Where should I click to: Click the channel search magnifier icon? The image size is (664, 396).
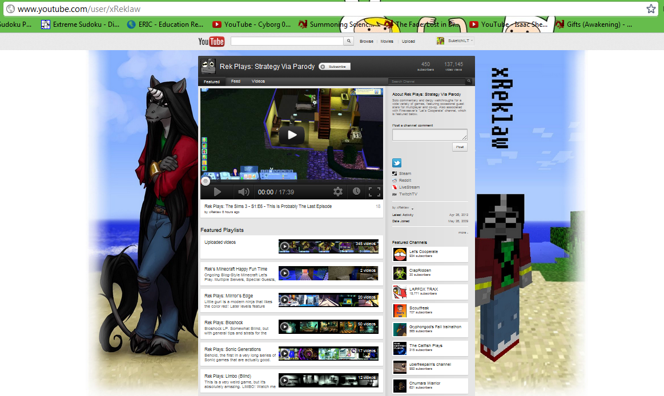pos(469,81)
